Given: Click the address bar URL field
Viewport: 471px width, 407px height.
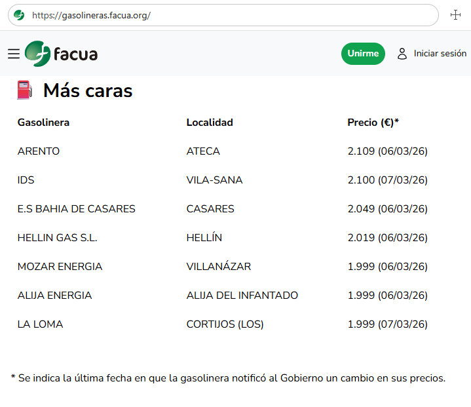Looking at the screenshot, I should [x=229, y=15].
